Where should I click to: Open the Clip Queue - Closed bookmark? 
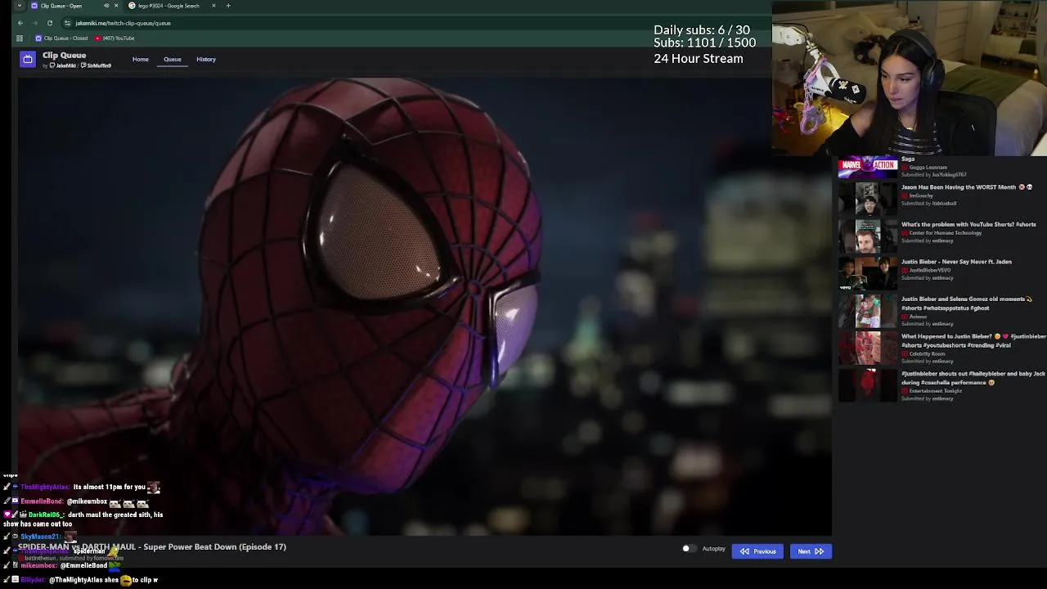pos(62,38)
